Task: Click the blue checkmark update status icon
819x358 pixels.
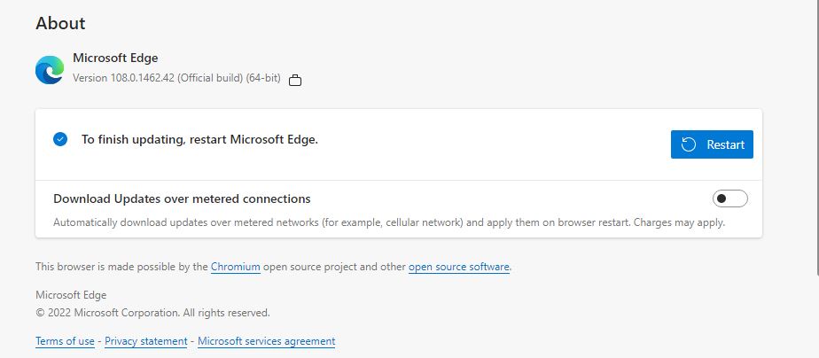Action: [x=60, y=139]
